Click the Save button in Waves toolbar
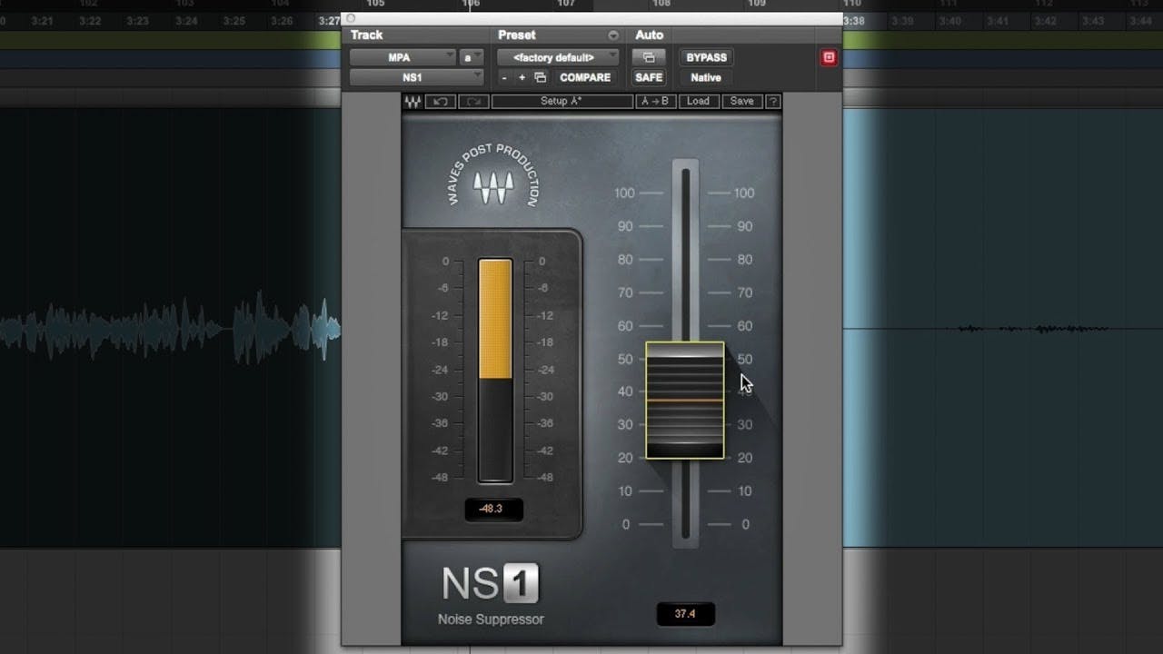 [x=741, y=102]
